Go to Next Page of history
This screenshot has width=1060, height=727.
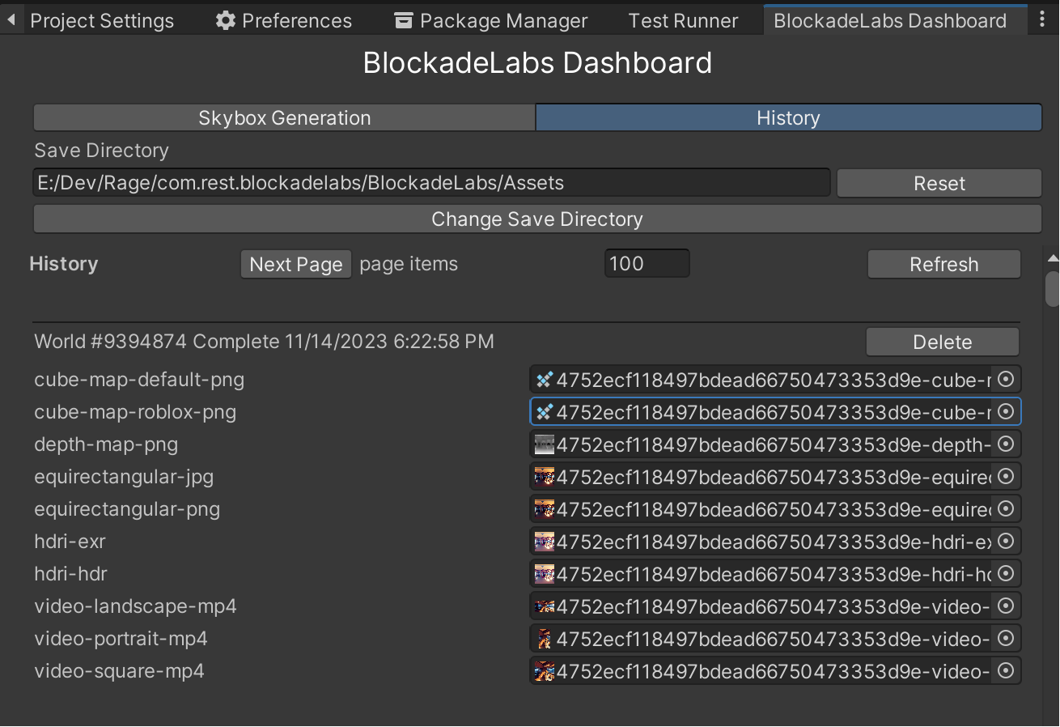click(295, 265)
